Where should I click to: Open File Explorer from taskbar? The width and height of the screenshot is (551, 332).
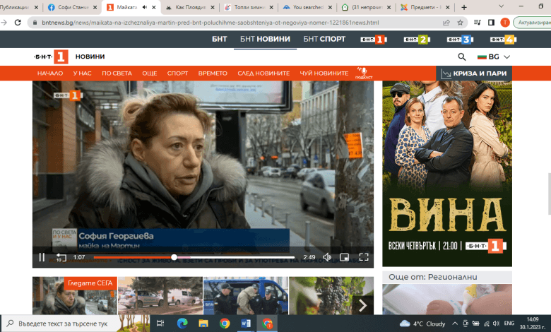(x=203, y=324)
